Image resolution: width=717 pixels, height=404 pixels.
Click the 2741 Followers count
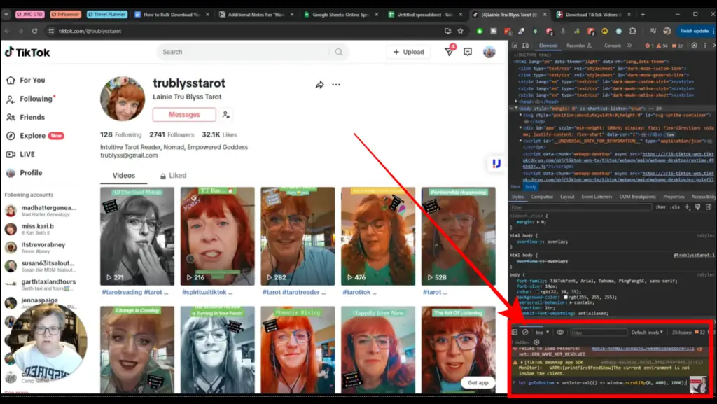[x=172, y=135]
